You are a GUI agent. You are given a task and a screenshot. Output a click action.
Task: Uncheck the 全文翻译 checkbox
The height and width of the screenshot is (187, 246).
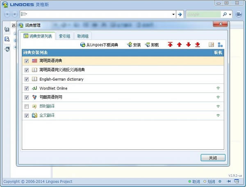27,115
